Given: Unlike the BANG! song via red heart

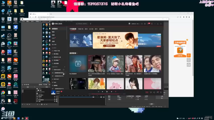Looking at the screenshot, I should (x=62, y=91).
